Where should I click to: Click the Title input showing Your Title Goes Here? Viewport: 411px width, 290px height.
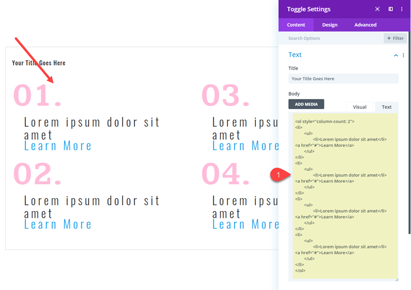[x=343, y=78]
